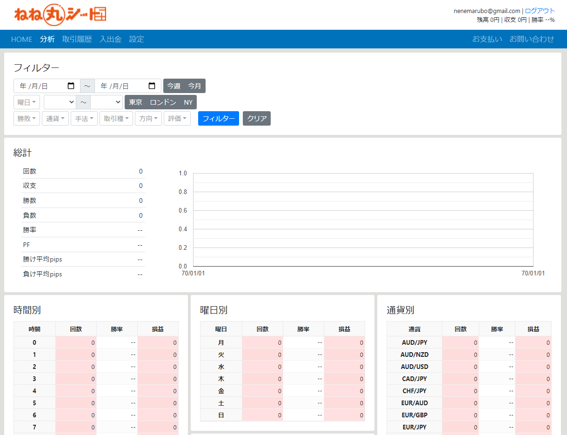Open お問い合わせ page
The image size is (567, 435).
532,39
